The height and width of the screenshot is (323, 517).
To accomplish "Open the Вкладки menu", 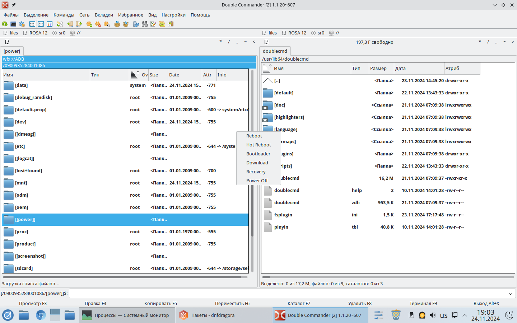I will (x=104, y=15).
